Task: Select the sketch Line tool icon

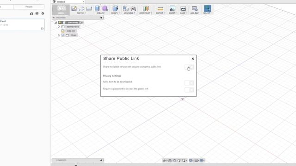Action: coord(81,8)
